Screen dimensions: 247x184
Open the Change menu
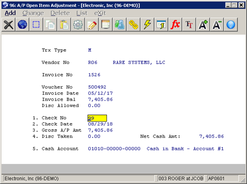pyautogui.click(x=33, y=13)
